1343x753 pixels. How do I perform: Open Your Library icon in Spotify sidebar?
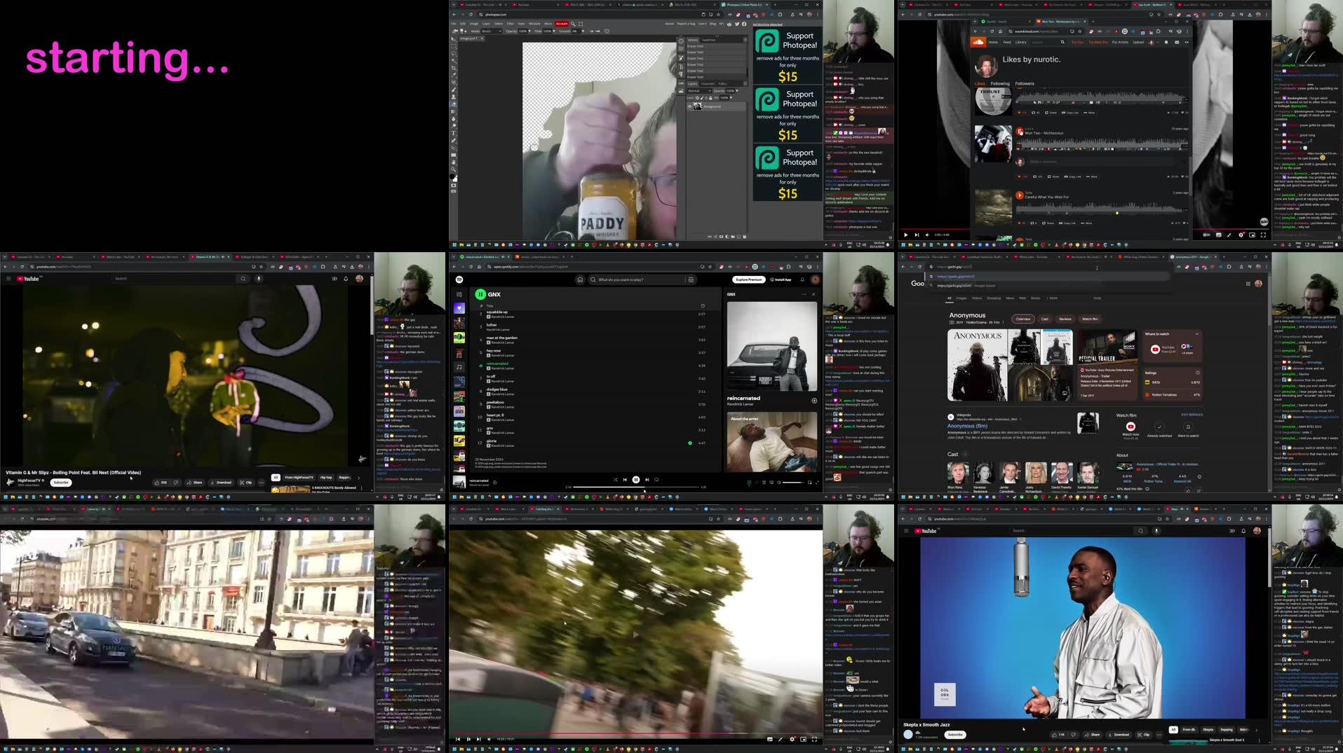[459, 294]
